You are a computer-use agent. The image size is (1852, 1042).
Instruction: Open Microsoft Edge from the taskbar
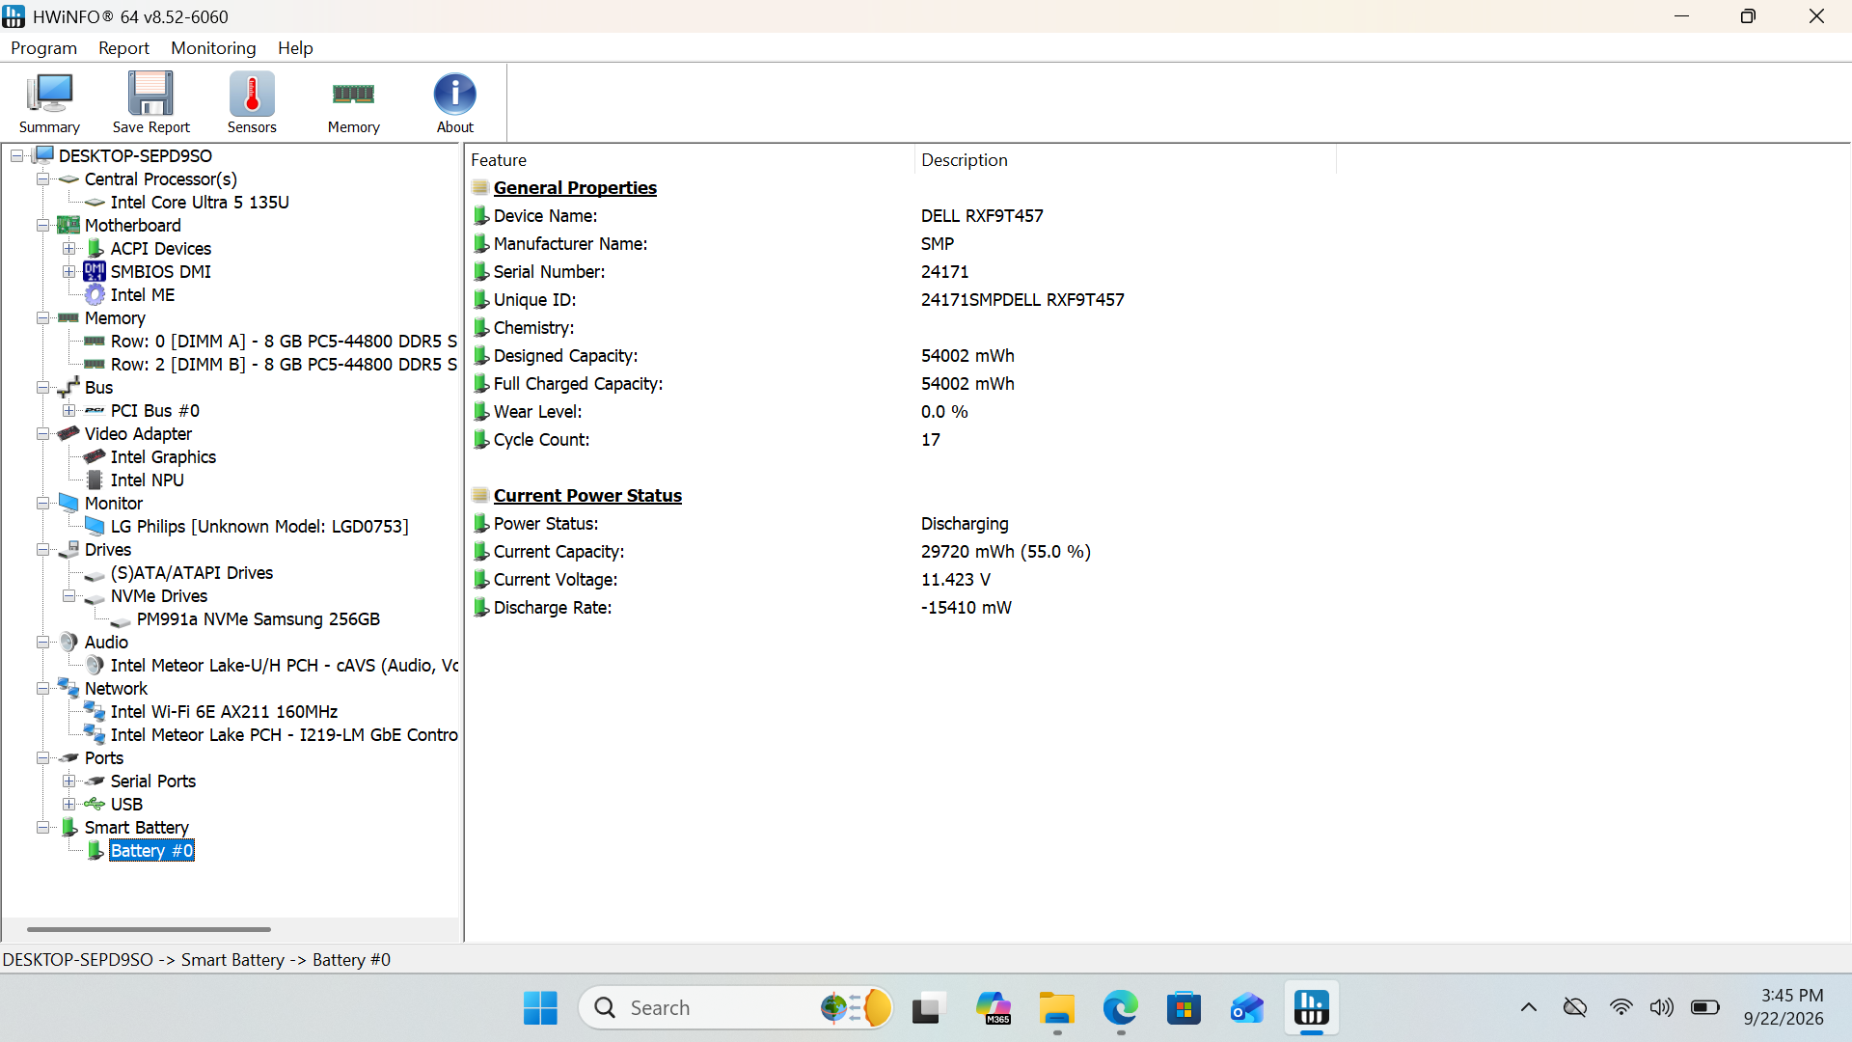point(1120,1007)
